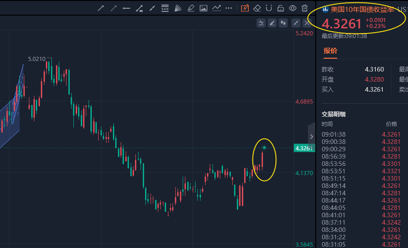Click the 美国10年国债收益率 title
Screen dimensions: 408x248
362,10
